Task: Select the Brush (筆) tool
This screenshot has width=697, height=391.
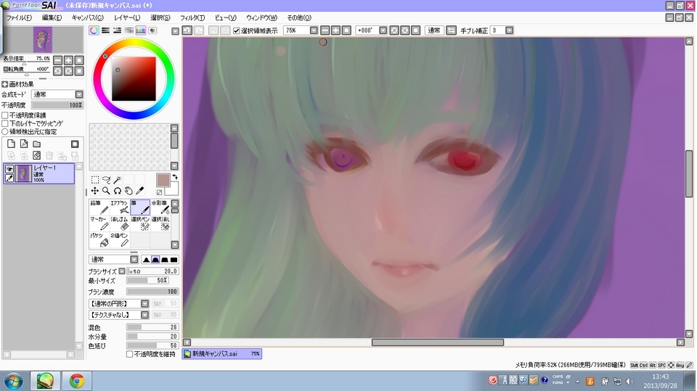Action: [140, 207]
